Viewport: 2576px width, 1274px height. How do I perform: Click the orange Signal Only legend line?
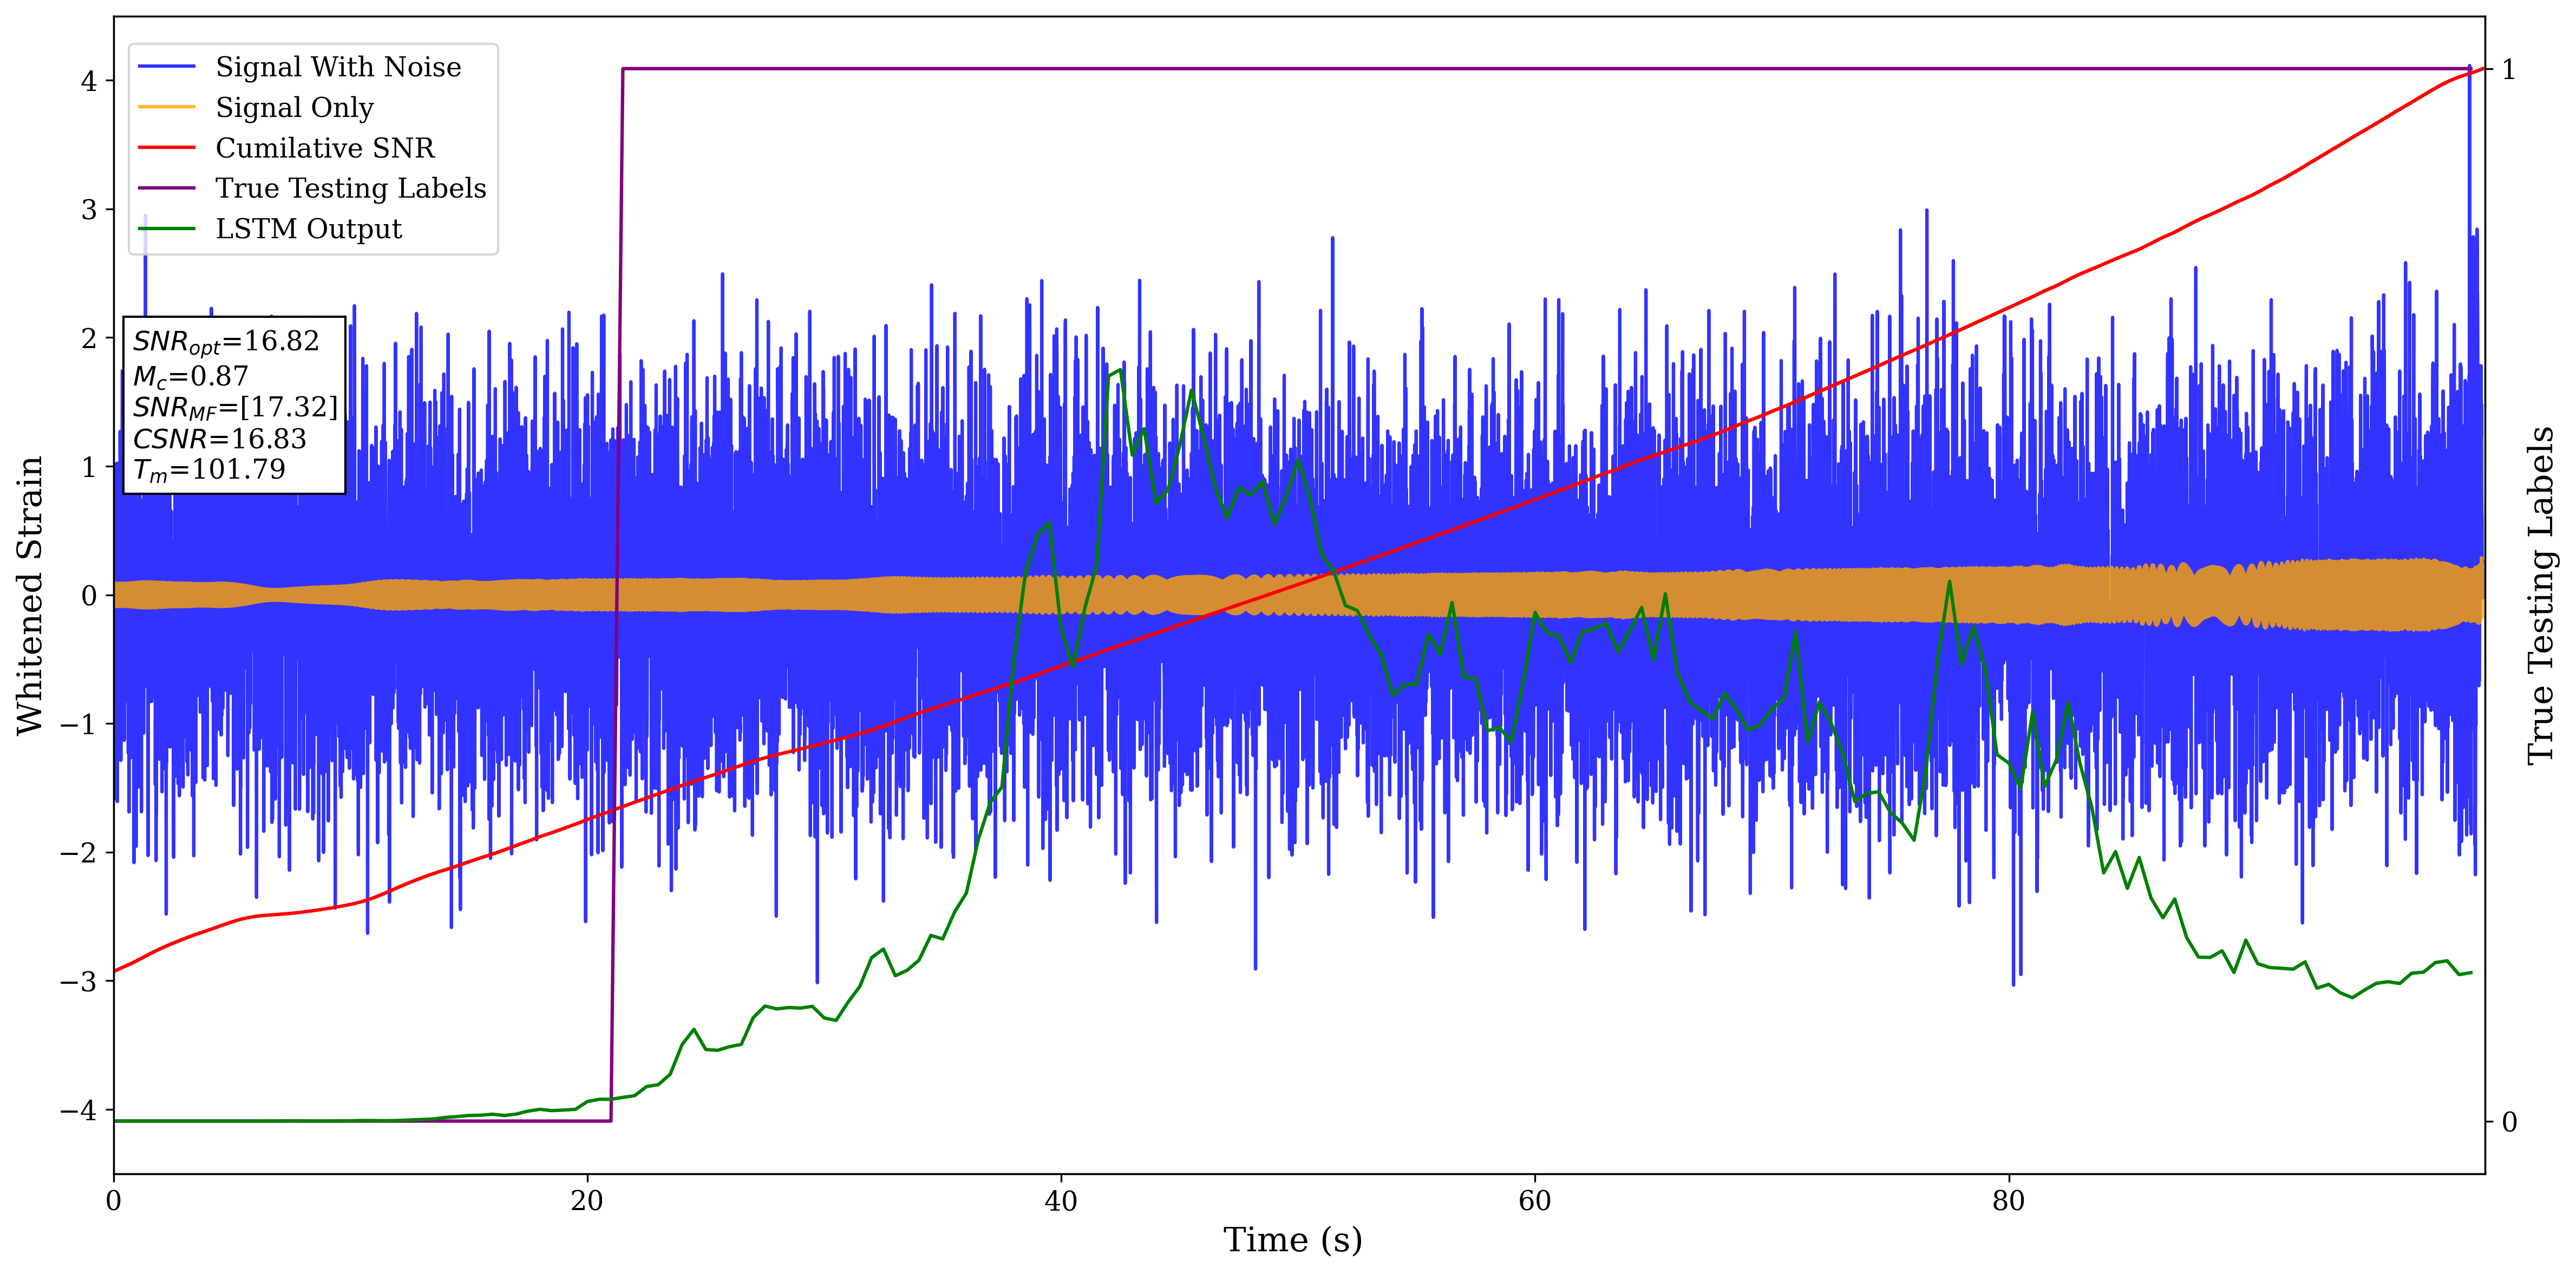click(166, 107)
